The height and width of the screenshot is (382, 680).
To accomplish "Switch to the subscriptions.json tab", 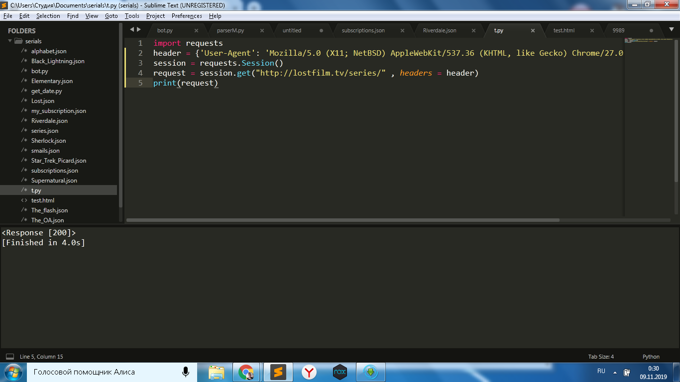I will pyautogui.click(x=363, y=30).
